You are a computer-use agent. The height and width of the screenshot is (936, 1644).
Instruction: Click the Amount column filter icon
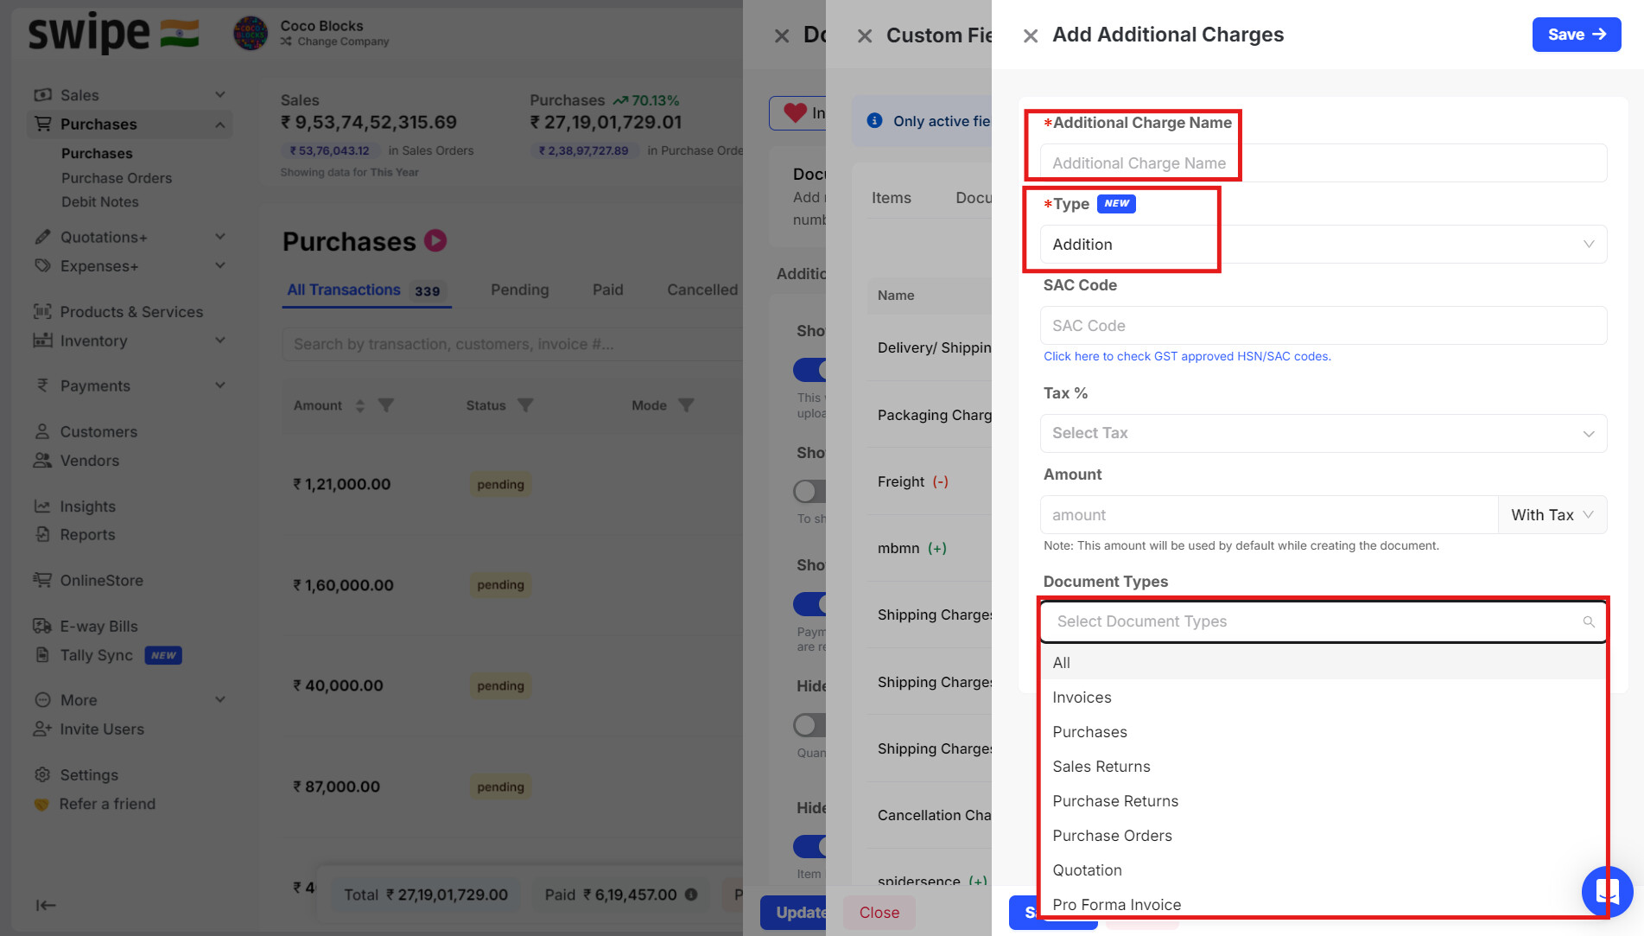click(386, 405)
